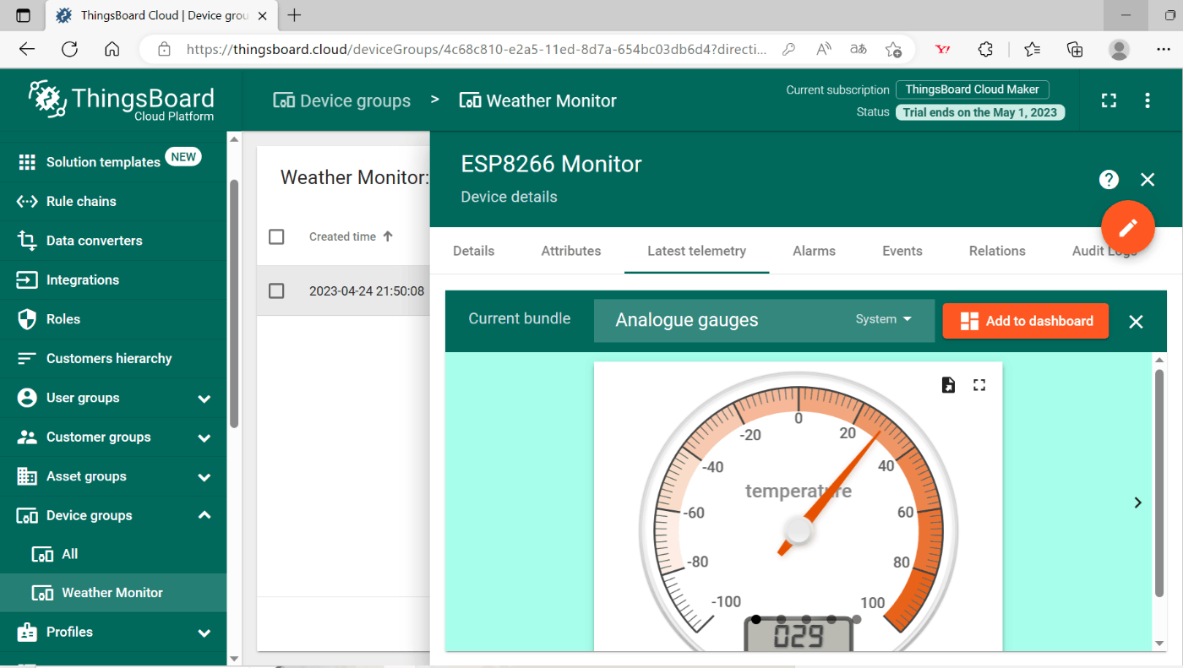Go to the next widget with the right arrow
The width and height of the screenshot is (1183, 668).
pos(1137,502)
